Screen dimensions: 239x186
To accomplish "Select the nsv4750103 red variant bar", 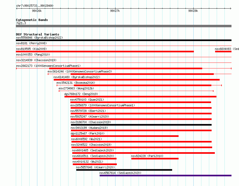I will (141, 102).
